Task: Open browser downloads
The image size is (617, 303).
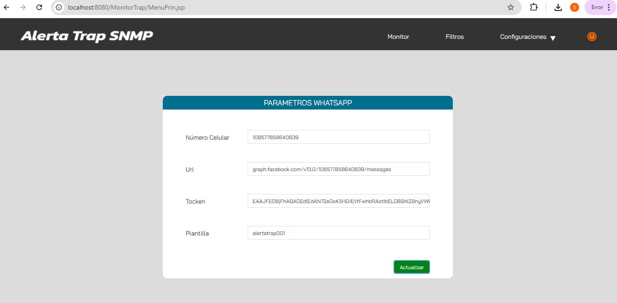Action: click(558, 7)
